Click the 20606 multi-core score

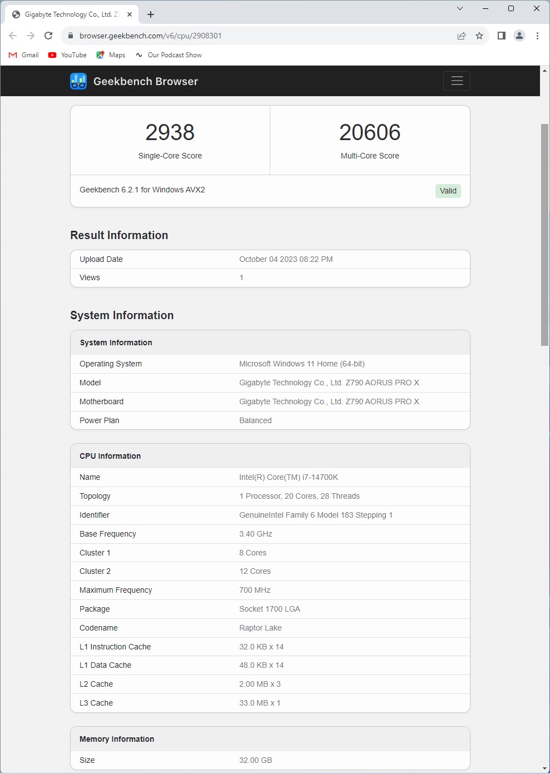tap(370, 132)
